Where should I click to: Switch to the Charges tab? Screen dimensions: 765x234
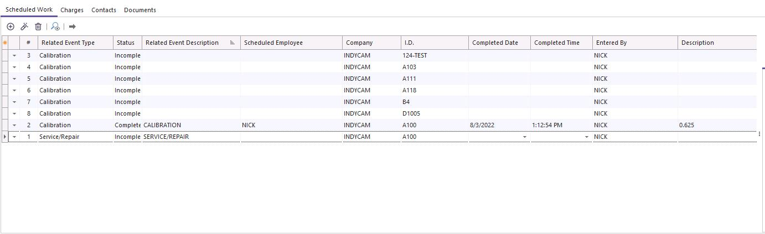point(72,10)
